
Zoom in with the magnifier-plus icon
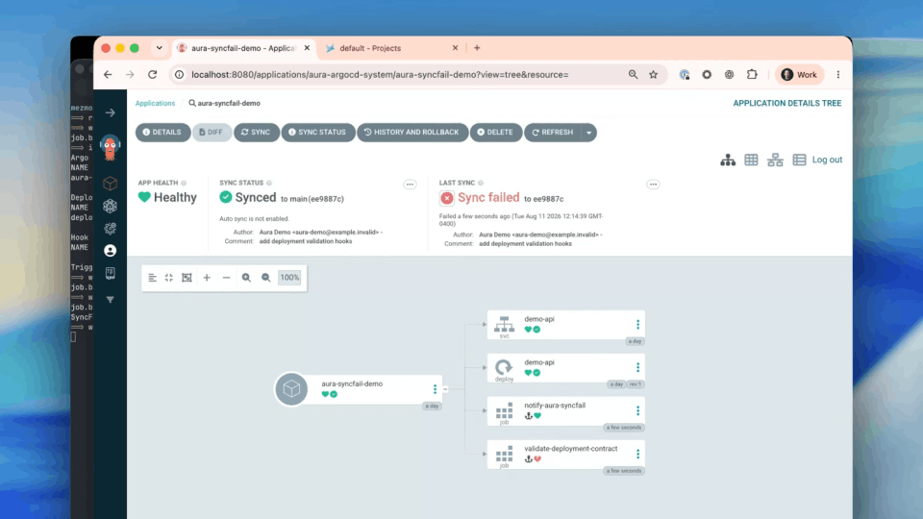pos(246,278)
